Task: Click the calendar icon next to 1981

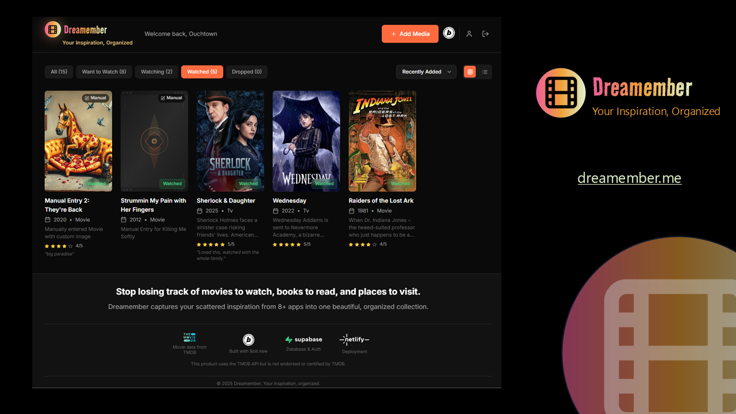Action: [351, 211]
